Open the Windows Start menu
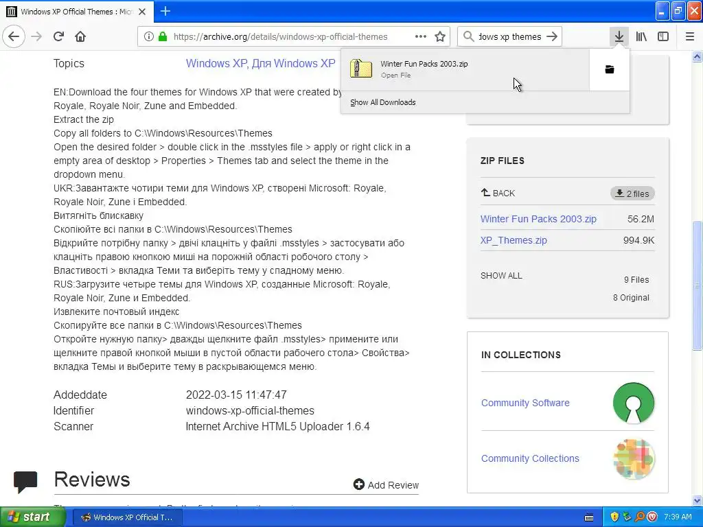The width and height of the screenshot is (703, 527). point(32,517)
